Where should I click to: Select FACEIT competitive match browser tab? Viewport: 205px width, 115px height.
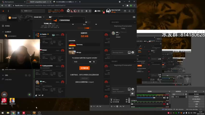click(39, 2)
